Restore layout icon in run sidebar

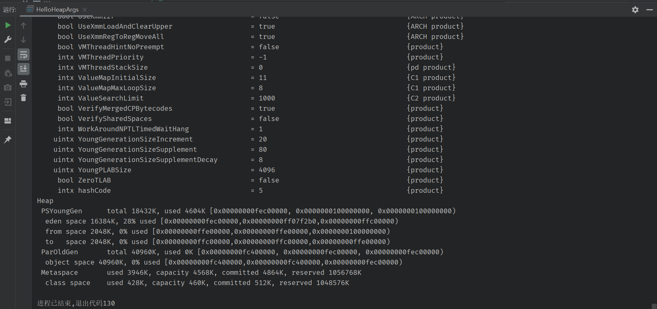pos(8,121)
